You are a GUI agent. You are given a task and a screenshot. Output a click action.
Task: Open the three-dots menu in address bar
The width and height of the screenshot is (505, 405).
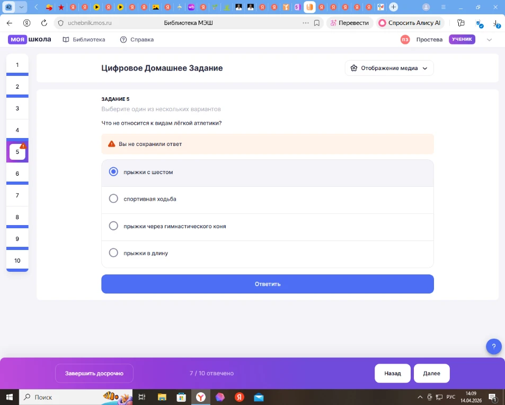click(x=305, y=23)
